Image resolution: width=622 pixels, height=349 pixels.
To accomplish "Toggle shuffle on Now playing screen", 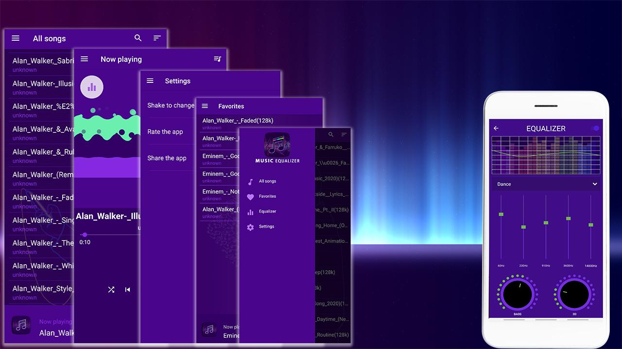I will tap(111, 289).
